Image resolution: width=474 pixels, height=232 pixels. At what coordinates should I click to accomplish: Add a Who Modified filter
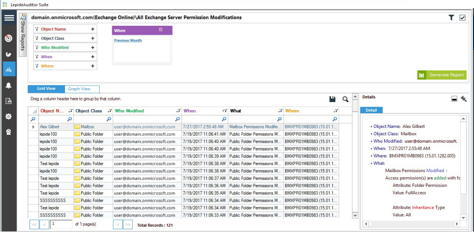[93, 48]
